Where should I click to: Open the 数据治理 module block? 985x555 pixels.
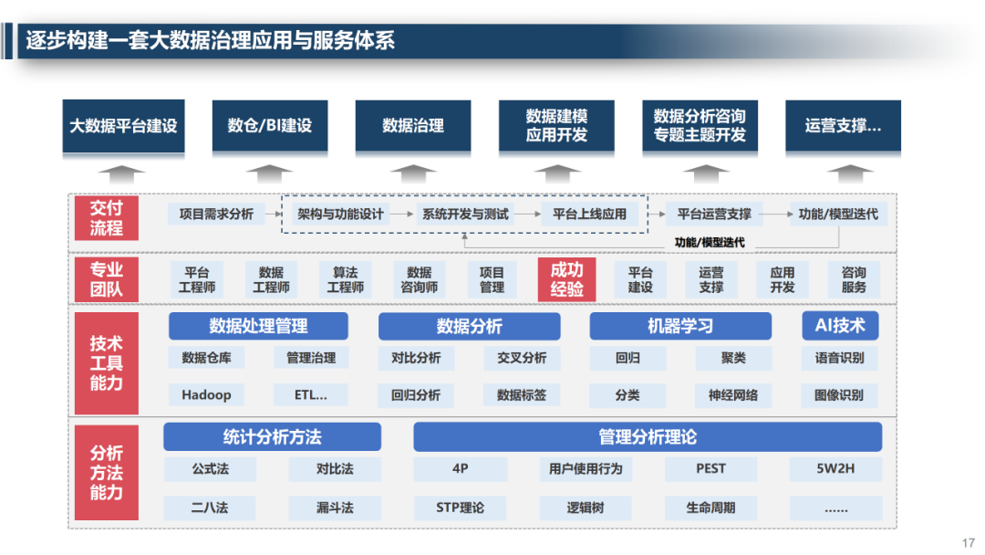coord(414,127)
